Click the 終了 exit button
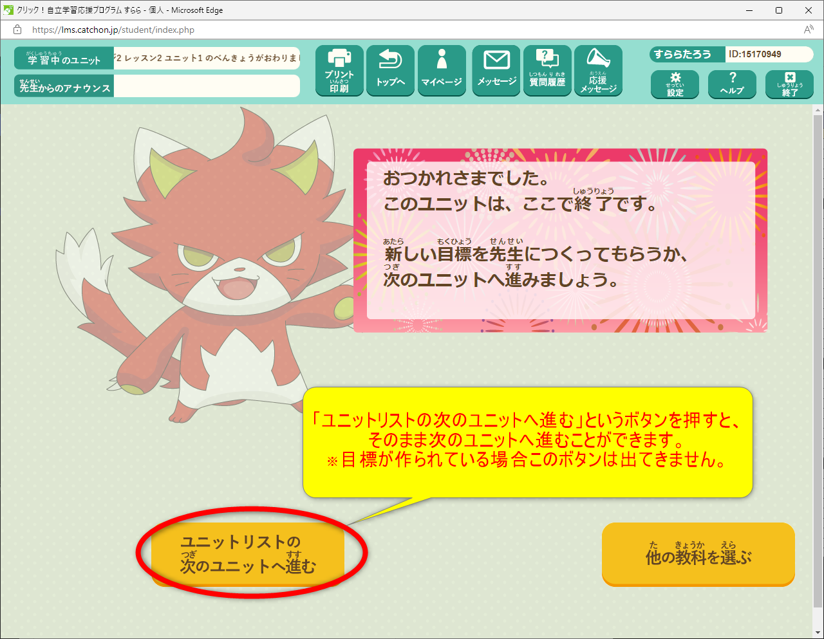824x639 pixels. (789, 84)
